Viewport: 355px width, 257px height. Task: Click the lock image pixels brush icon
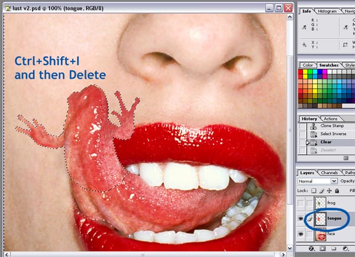[x=323, y=191]
